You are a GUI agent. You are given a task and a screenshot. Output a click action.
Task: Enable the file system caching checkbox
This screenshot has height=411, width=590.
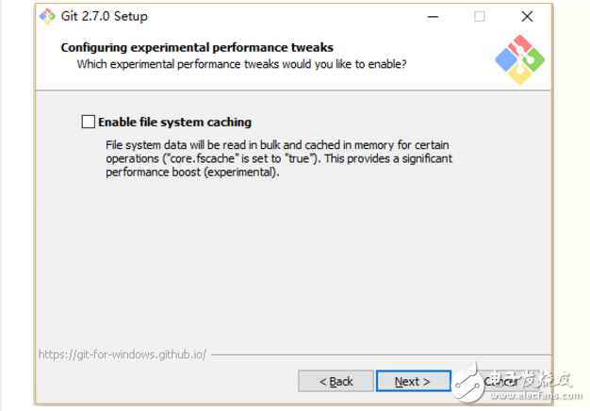(89, 122)
